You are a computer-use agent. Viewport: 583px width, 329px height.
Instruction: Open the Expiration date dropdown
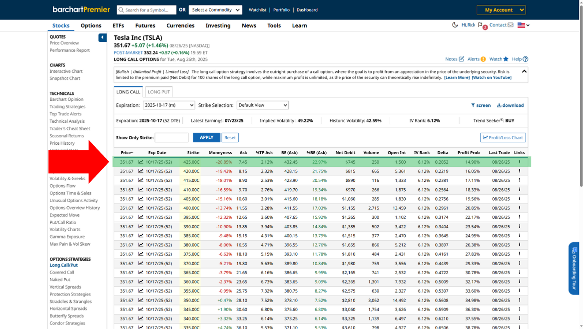[x=169, y=105]
